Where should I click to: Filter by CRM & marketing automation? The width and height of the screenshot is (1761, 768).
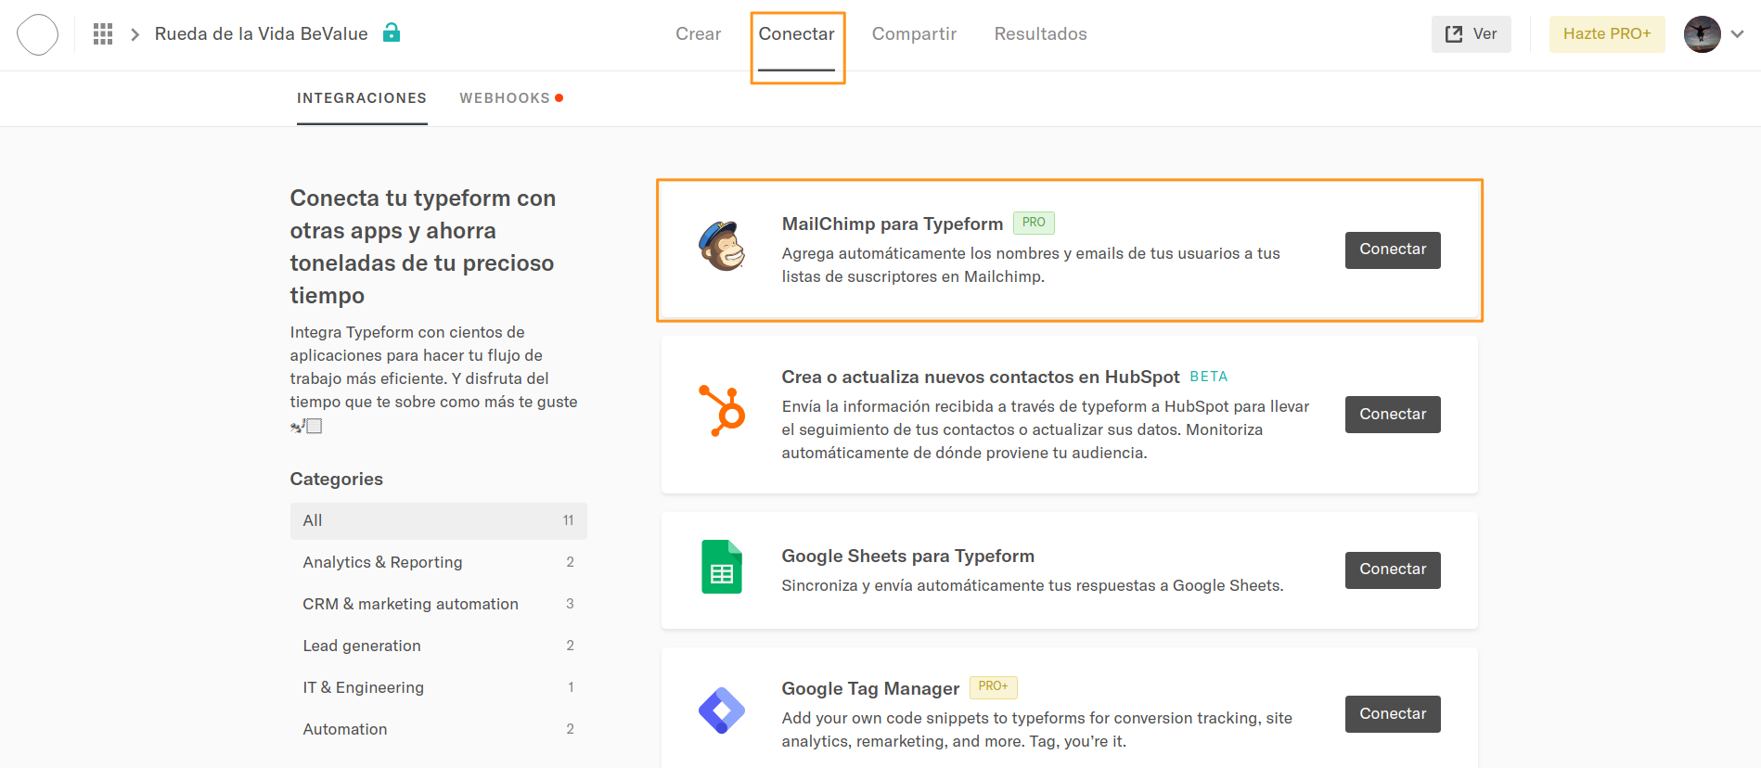click(x=439, y=605)
